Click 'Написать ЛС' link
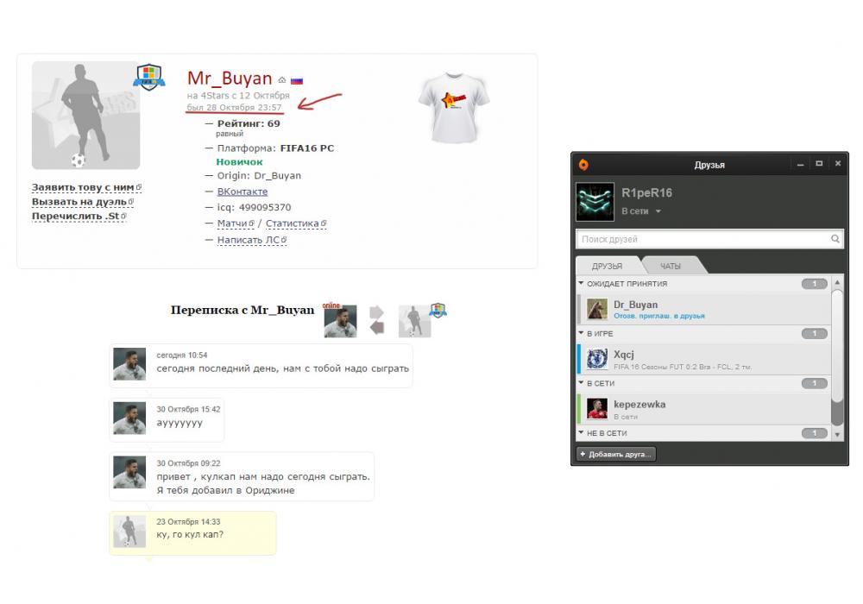This screenshot has width=863, height=604. point(251,240)
